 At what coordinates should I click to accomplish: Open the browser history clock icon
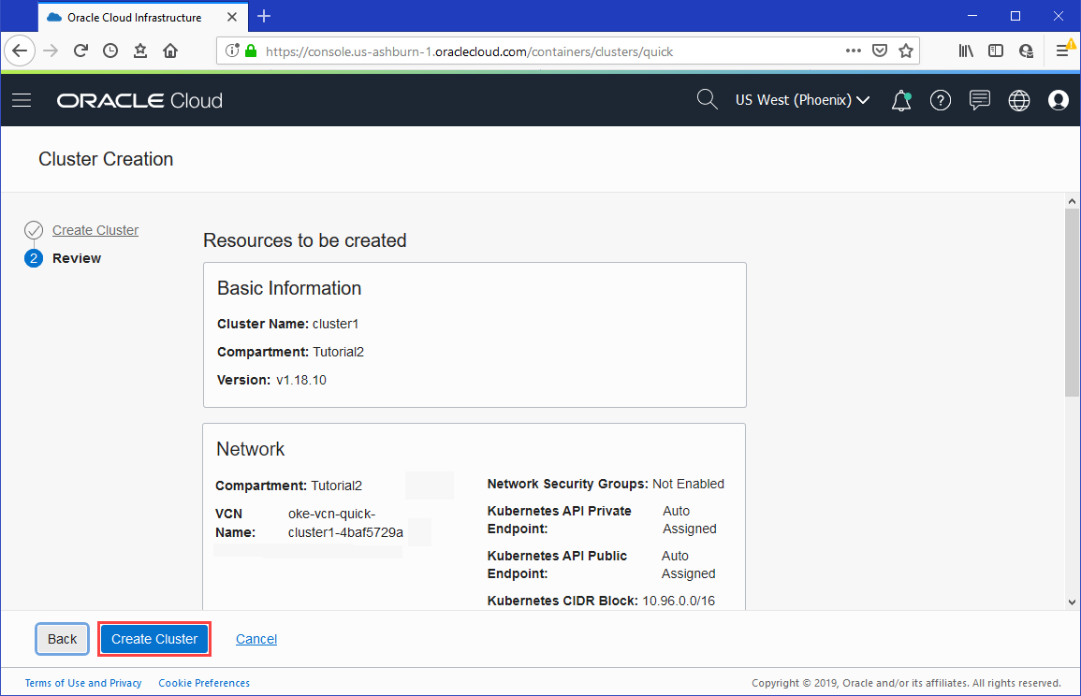coord(110,51)
